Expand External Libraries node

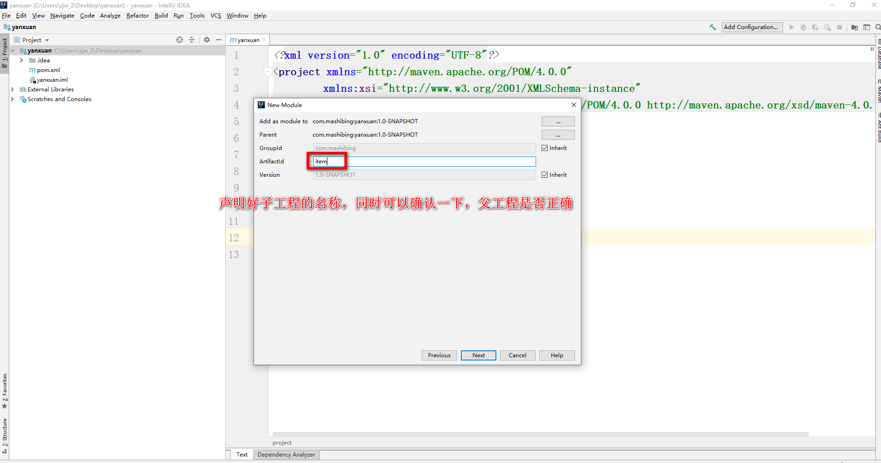[x=12, y=90]
